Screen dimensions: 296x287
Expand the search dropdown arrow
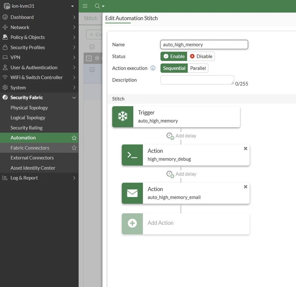103,6
